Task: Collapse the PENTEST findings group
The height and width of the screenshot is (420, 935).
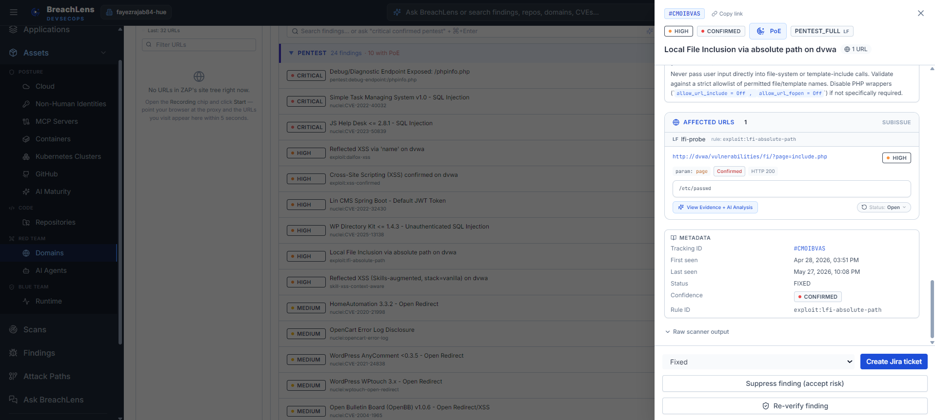Action: (291, 53)
